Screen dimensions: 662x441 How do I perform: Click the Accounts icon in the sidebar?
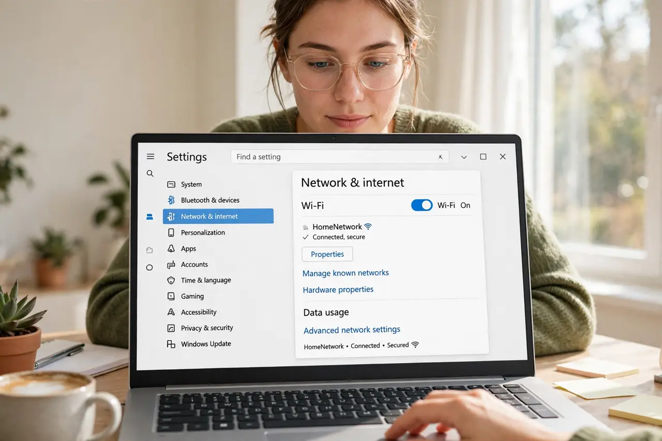171,264
